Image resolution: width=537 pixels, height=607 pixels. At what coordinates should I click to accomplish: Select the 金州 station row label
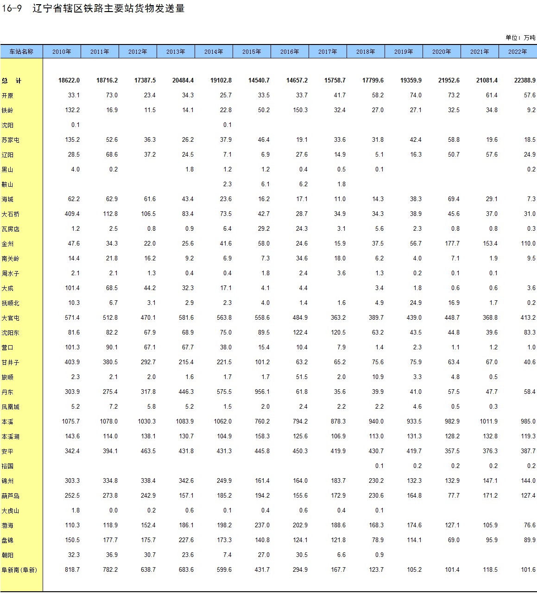click(x=7, y=244)
